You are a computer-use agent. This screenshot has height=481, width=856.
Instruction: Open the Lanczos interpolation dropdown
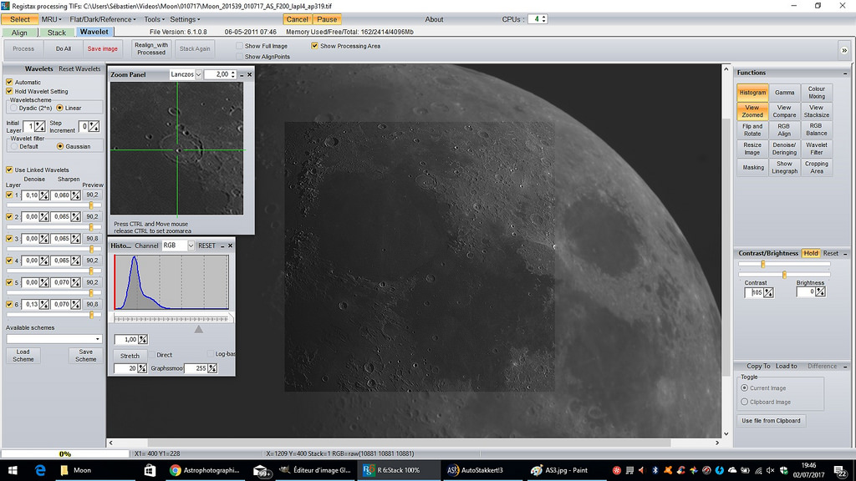point(198,74)
